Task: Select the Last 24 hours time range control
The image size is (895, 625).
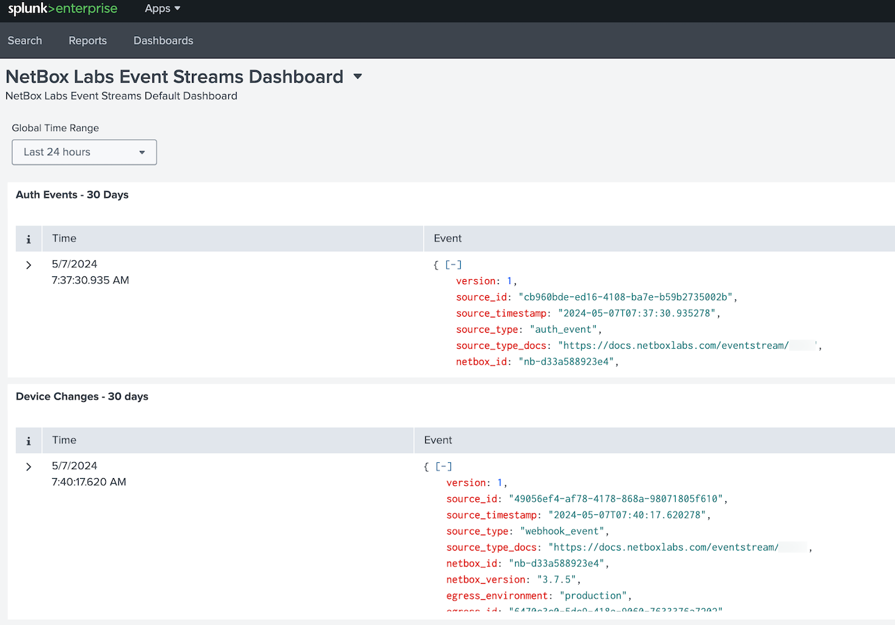Action: 84,152
